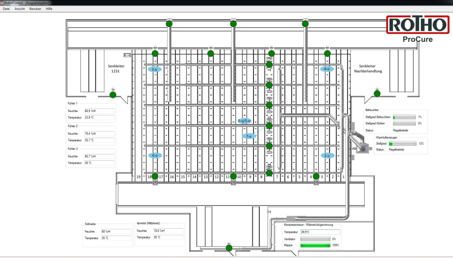Click lane number 1
The height and width of the screenshot is (258, 453).
coord(343,177)
